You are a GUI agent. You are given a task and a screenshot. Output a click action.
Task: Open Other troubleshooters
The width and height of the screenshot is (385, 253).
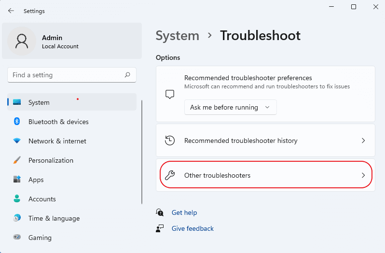click(265, 175)
